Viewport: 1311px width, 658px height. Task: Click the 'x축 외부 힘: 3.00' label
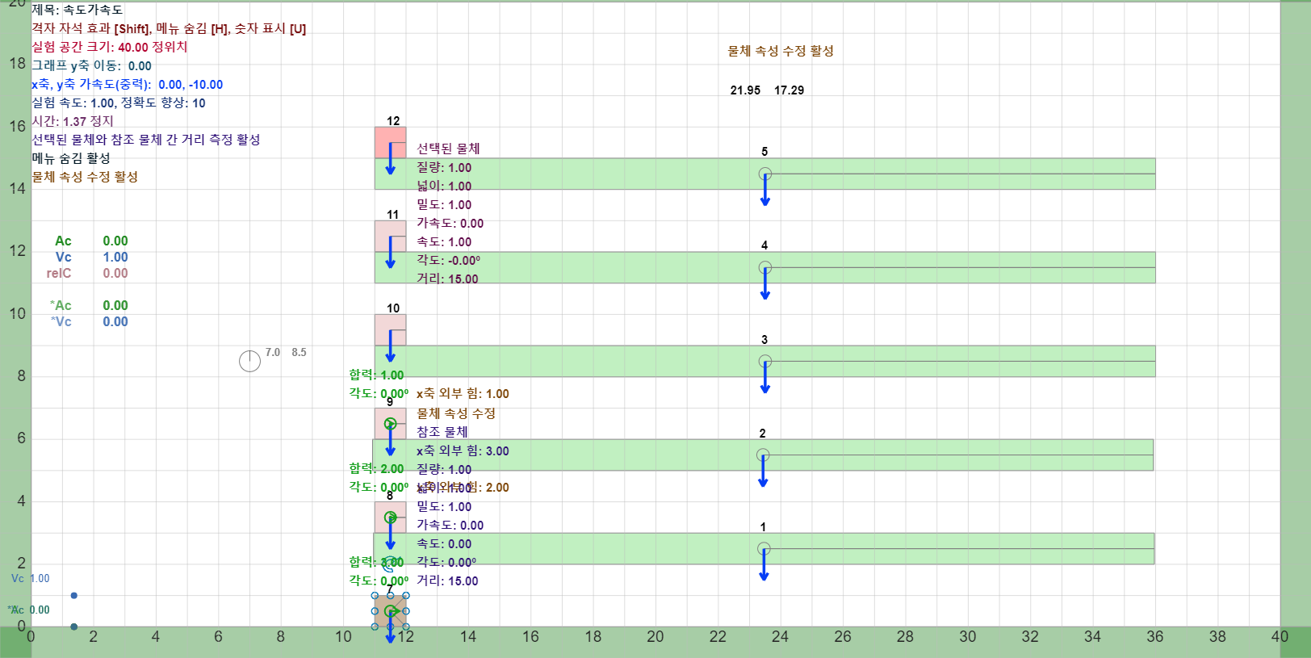tap(463, 451)
